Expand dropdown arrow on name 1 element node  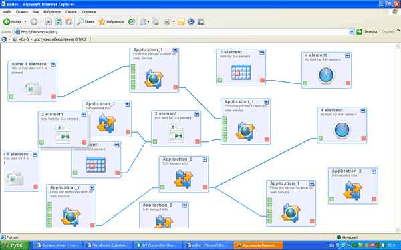(53, 64)
